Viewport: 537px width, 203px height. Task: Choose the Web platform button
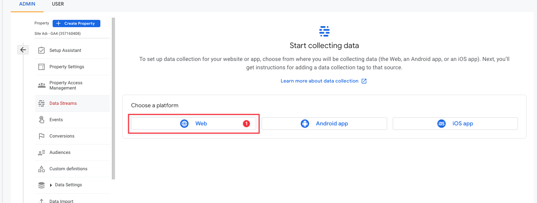tap(193, 124)
